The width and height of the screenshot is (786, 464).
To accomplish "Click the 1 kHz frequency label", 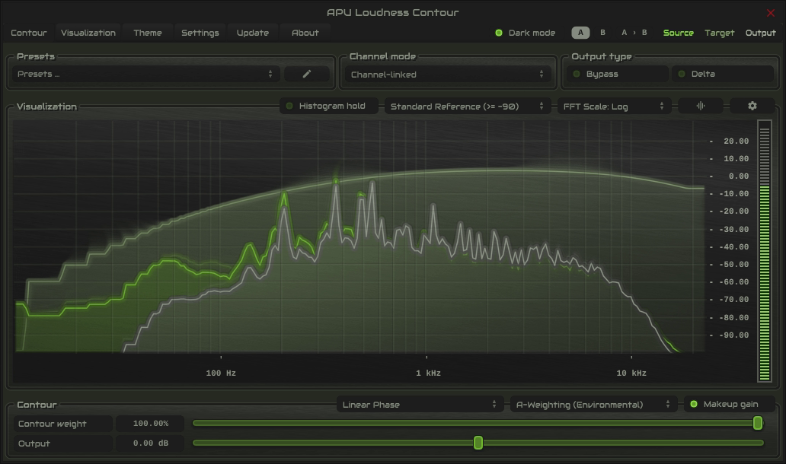I will (428, 373).
